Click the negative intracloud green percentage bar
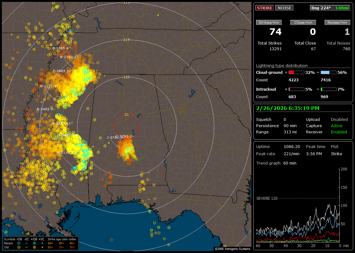This screenshot has width=355, height=253. pyautogui.click(x=328, y=89)
